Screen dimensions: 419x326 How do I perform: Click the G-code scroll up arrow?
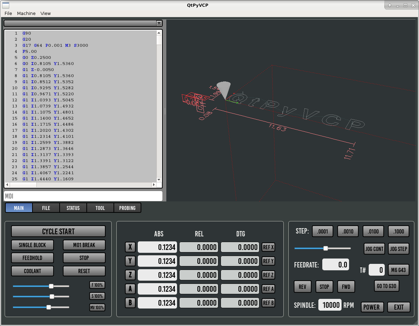point(159,32)
